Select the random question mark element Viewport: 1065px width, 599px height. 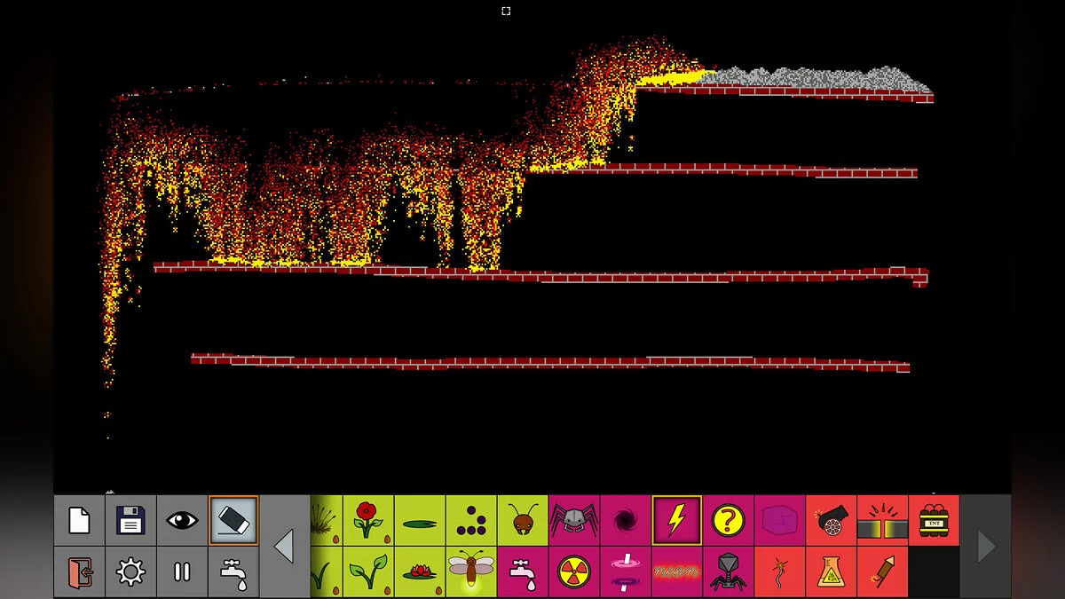pos(728,522)
